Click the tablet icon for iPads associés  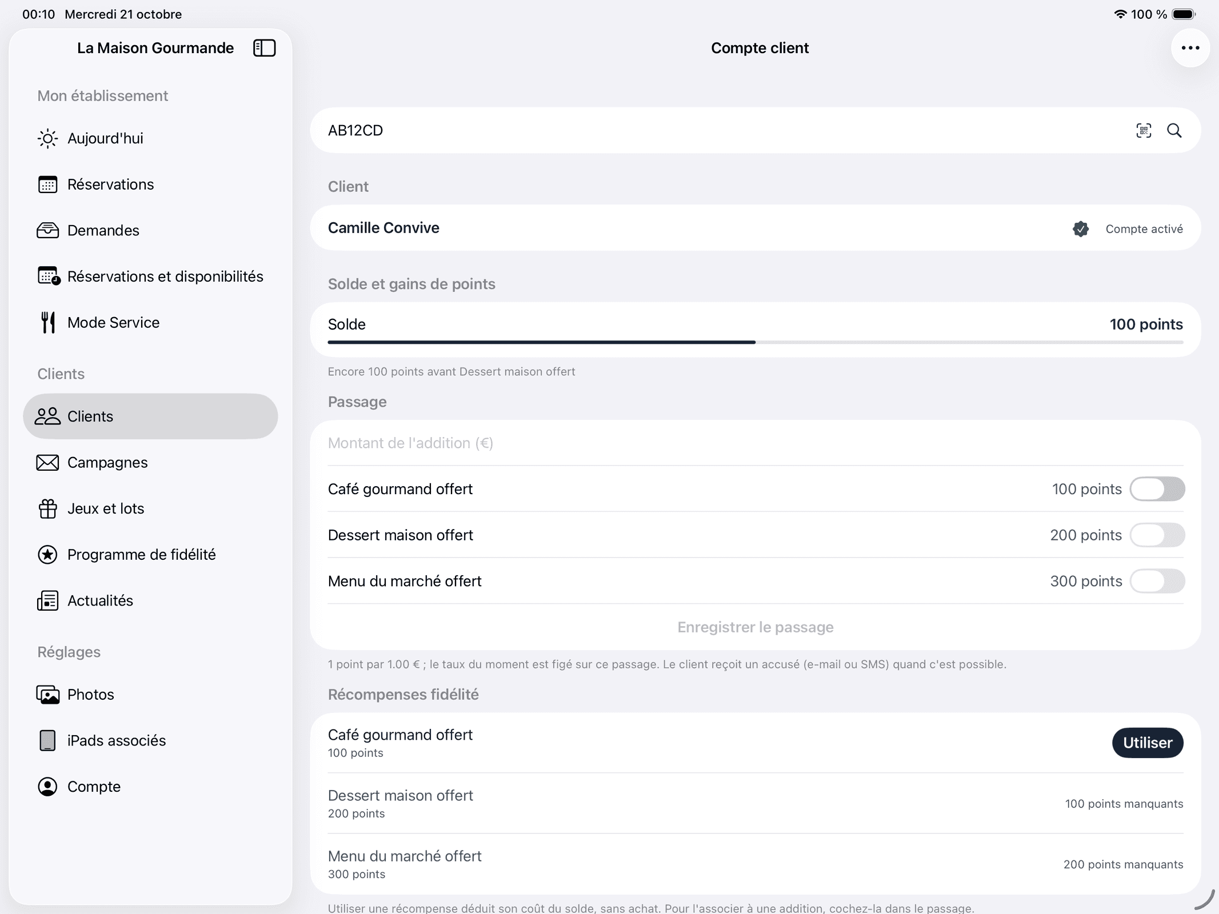[x=47, y=740]
